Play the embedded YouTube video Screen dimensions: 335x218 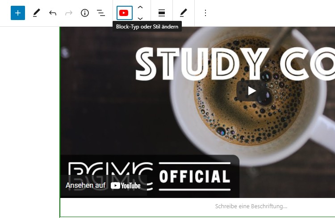coord(252,91)
